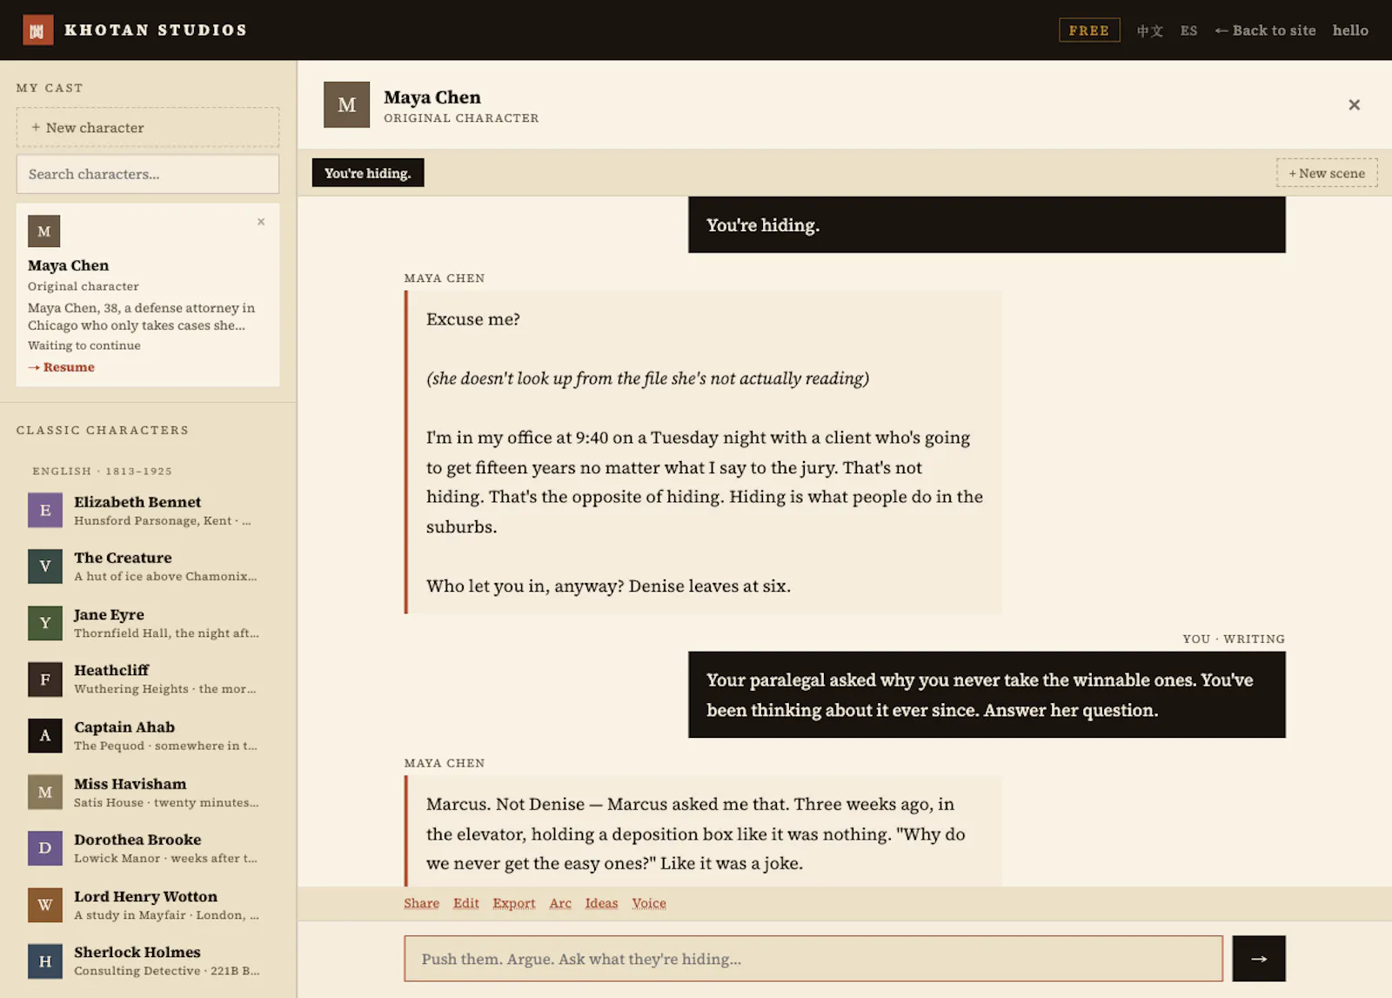Open Export option
Screen dimensions: 1392x998
pos(514,903)
